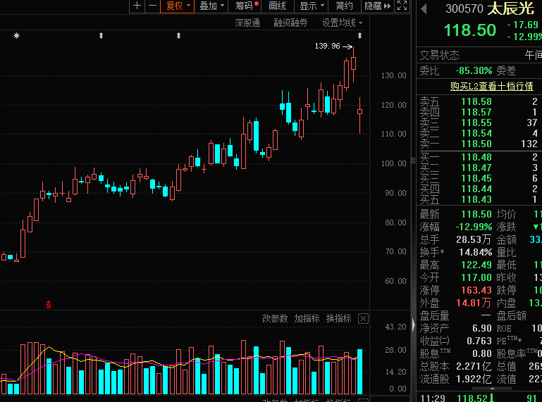Image resolution: width=542 pixels, height=402 pixels.
Task: Zoom out chart with minus button
Action: tap(152, 6)
